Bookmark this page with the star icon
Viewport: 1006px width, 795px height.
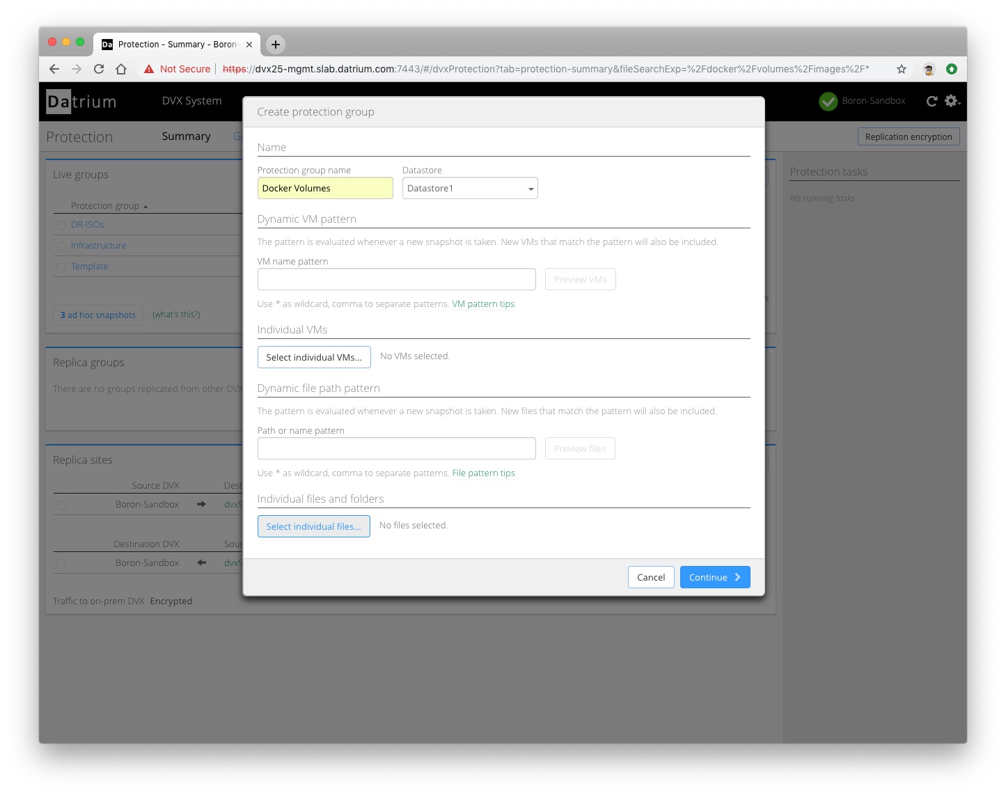tap(902, 69)
